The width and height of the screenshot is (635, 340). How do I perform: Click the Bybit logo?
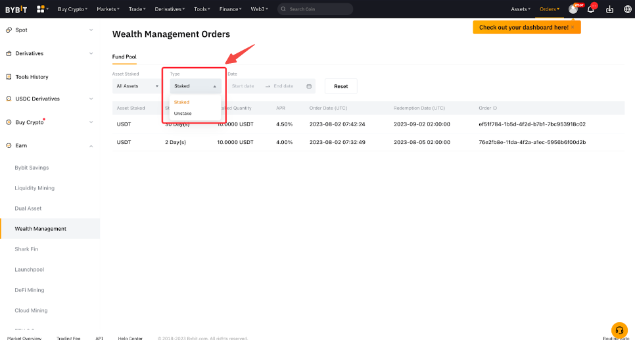click(x=16, y=9)
